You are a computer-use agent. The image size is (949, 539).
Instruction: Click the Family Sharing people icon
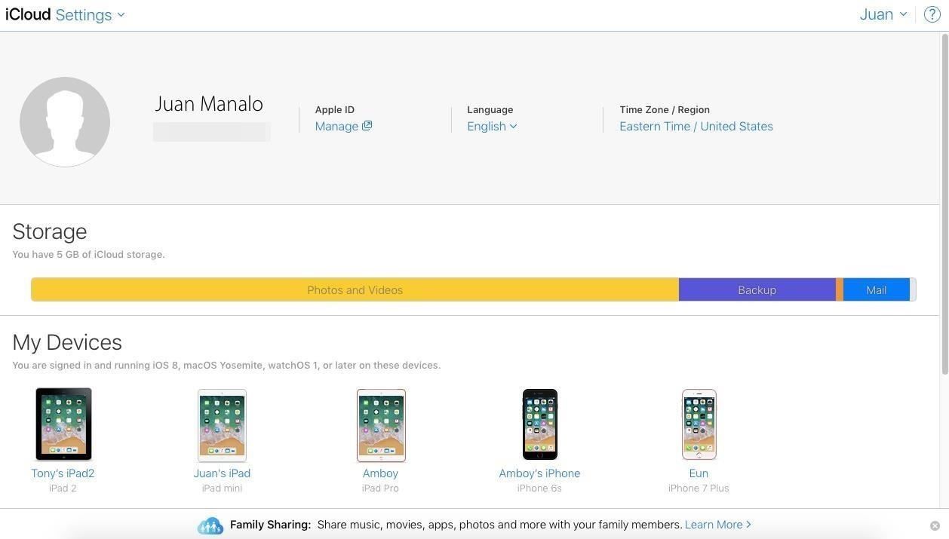[210, 525]
